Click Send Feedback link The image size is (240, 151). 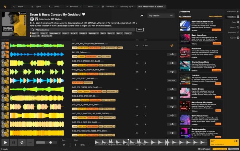click(x=204, y=149)
